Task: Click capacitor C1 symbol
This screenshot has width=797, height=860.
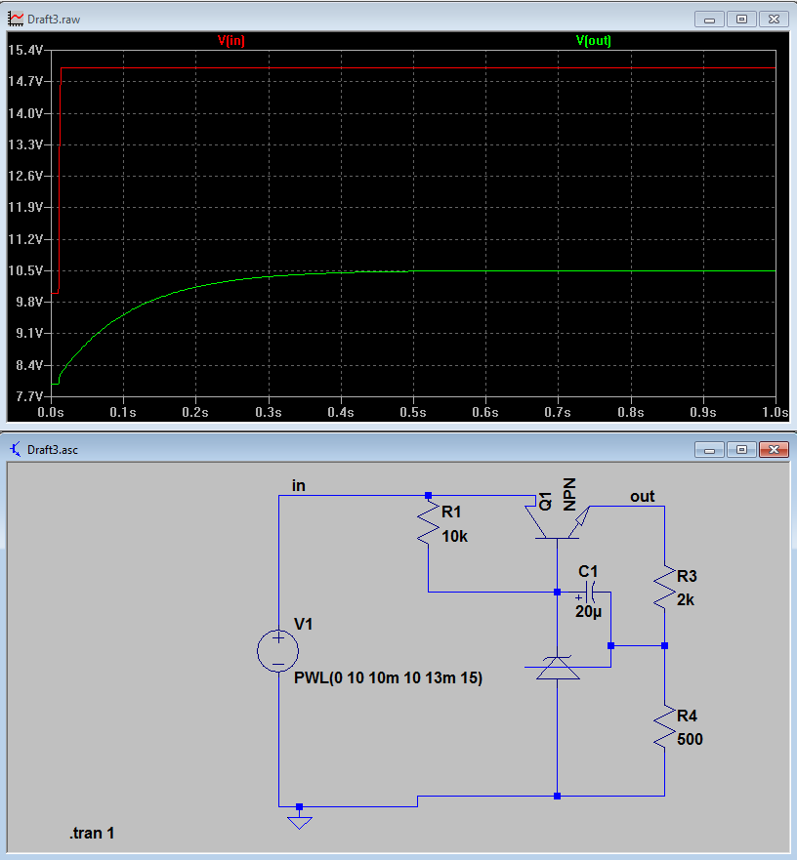Action: (x=591, y=593)
